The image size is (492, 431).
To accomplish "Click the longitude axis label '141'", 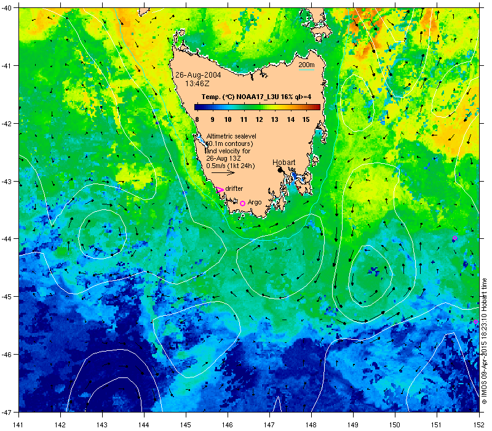I will pyautogui.click(x=19, y=425).
